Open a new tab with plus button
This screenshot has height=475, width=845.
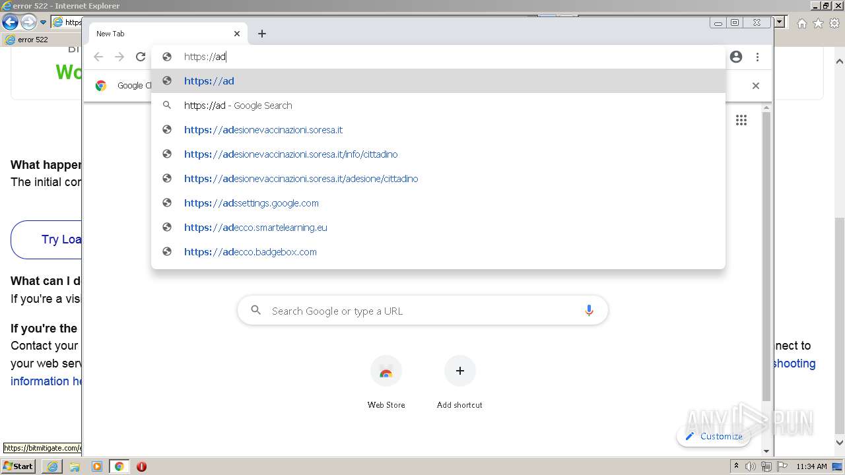262,34
